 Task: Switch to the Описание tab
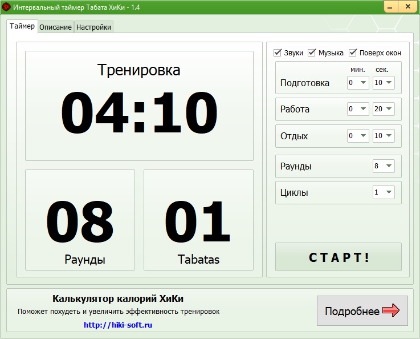click(x=55, y=27)
